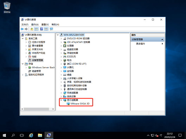Viewport: 186px width, 139px height.
Task: Click the Help question mark toolbar icon
Action: pos(41,29)
